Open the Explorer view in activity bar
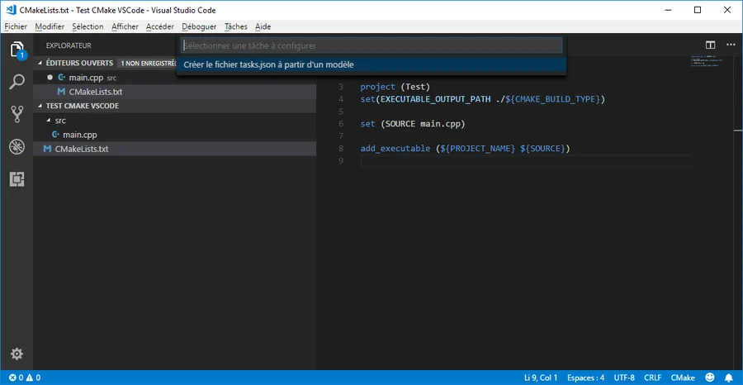The height and width of the screenshot is (385, 743). click(x=17, y=50)
